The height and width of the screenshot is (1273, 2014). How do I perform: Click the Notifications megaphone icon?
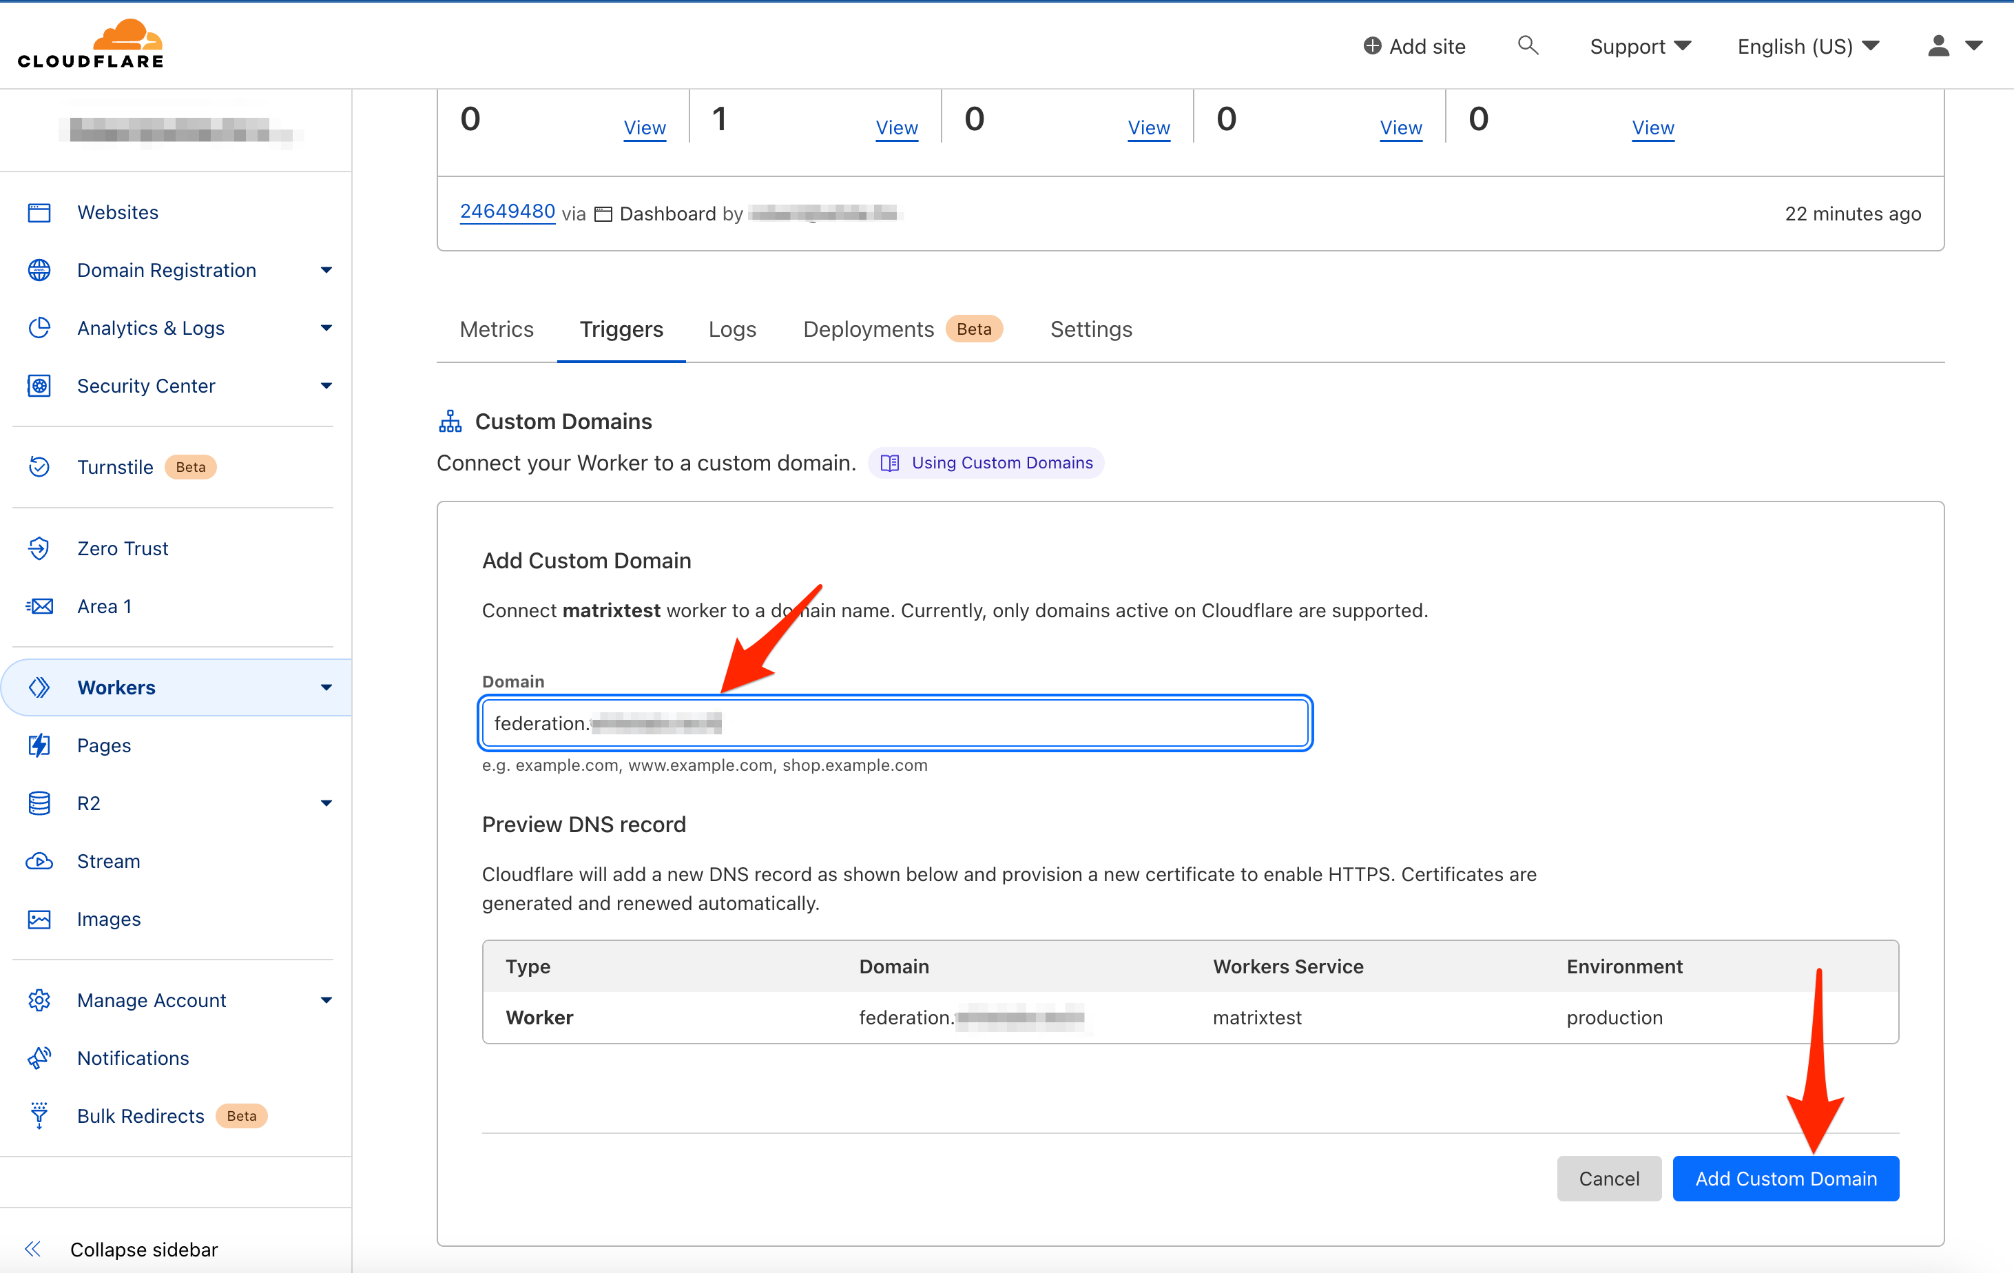point(39,1058)
